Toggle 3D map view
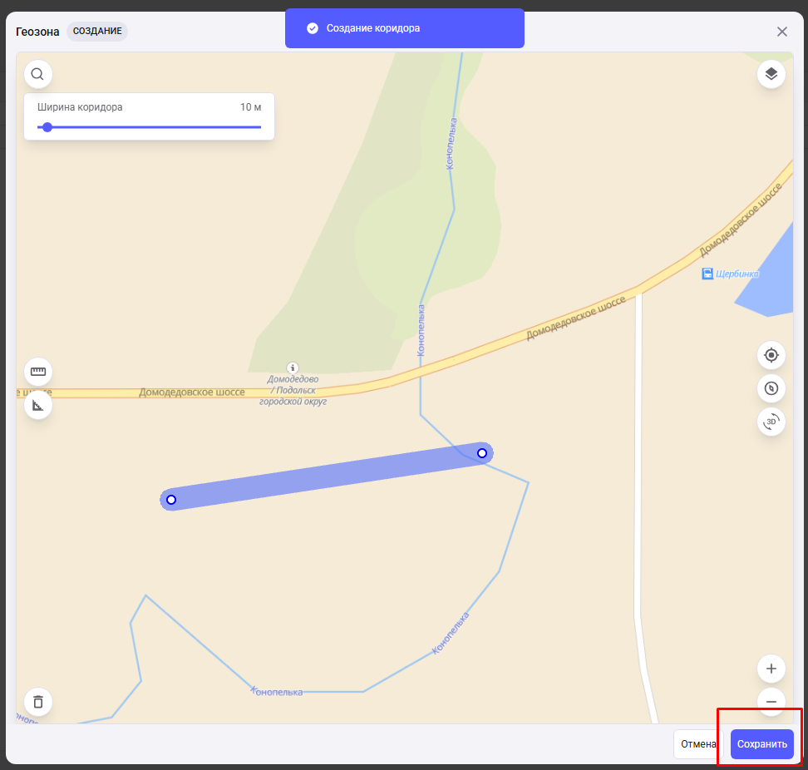The height and width of the screenshot is (770, 808). pyautogui.click(x=771, y=422)
